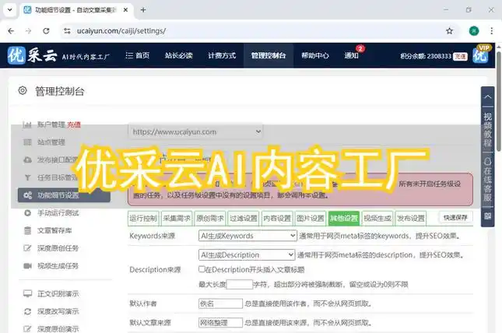Collapse the right floating panel with the up chevron

(487, 96)
